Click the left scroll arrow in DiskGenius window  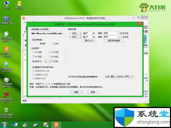(x=25, y=96)
